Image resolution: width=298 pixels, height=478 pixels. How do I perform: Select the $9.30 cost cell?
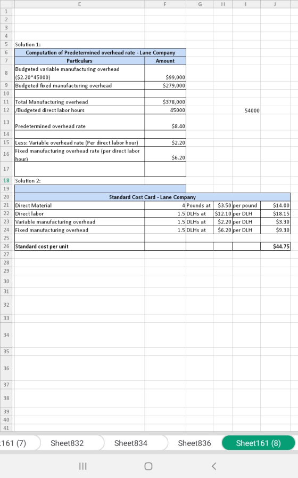[275, 230]
